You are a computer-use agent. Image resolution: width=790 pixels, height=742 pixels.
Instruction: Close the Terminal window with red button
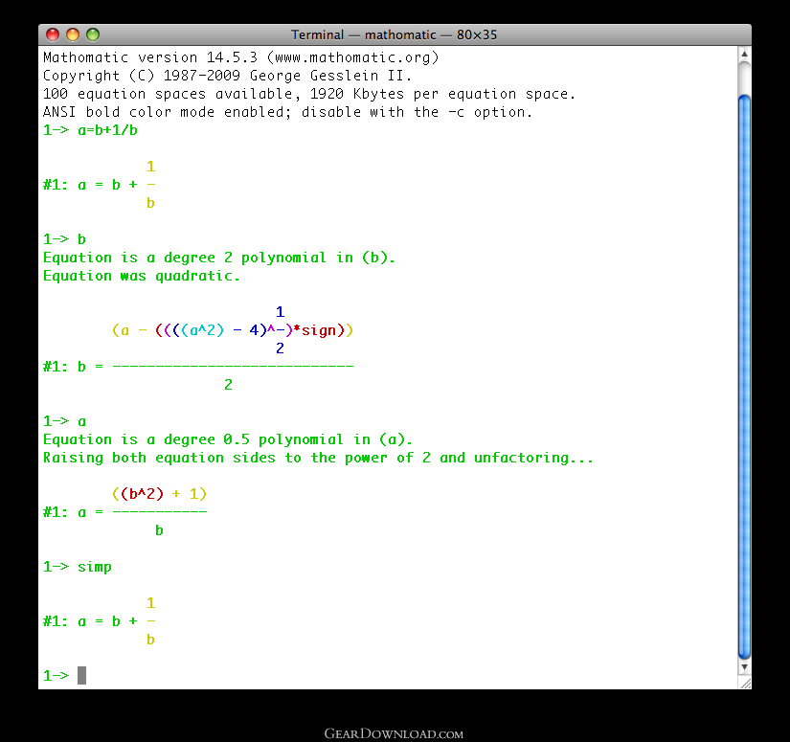point(53,34)
